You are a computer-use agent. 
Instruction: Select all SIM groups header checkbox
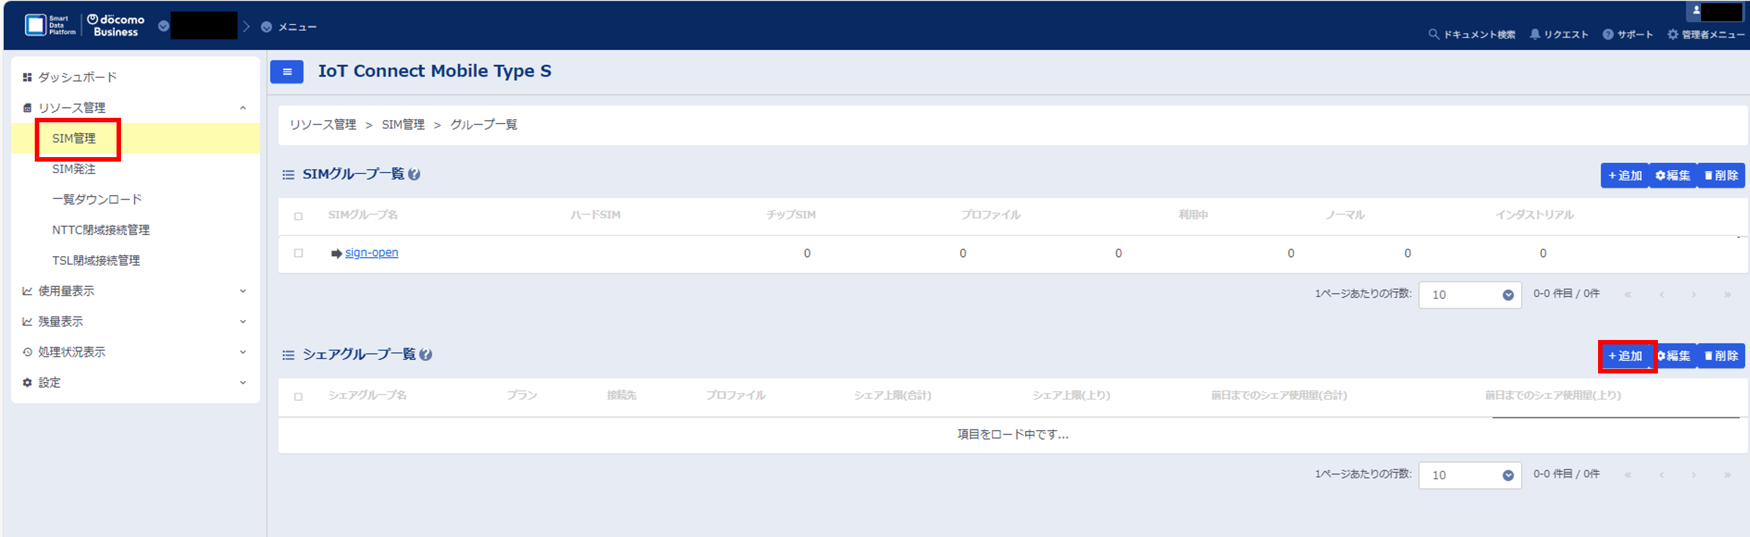(x=298, y=216)
